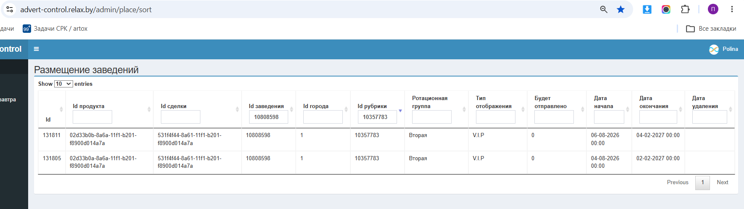Sort by the Будет отправлено column arrows
The height and width of the screenshot is (209, 744).
583,109
